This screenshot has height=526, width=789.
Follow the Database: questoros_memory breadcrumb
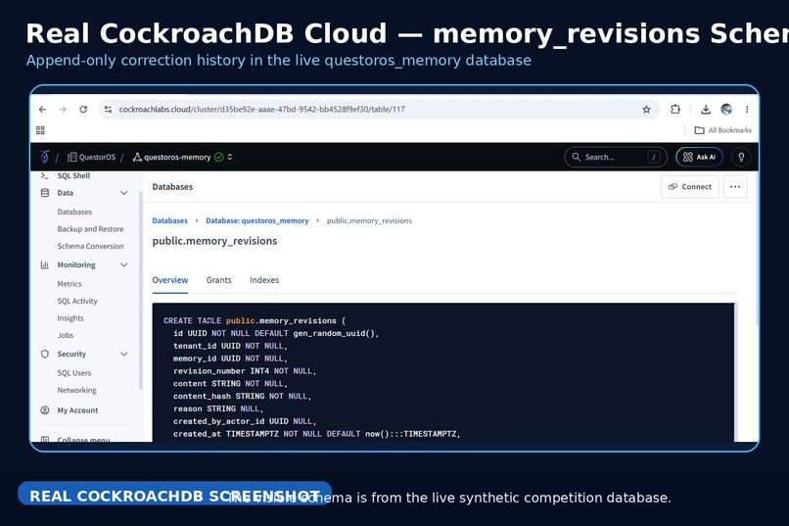point(257,220)
